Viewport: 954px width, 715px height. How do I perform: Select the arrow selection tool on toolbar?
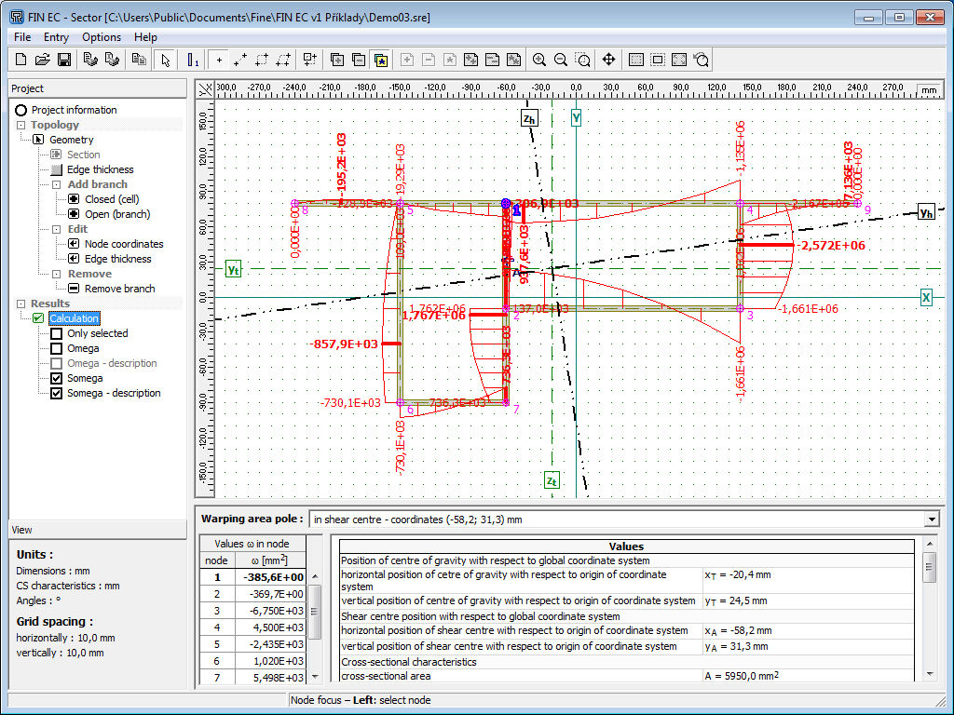[x=164, y=59]
